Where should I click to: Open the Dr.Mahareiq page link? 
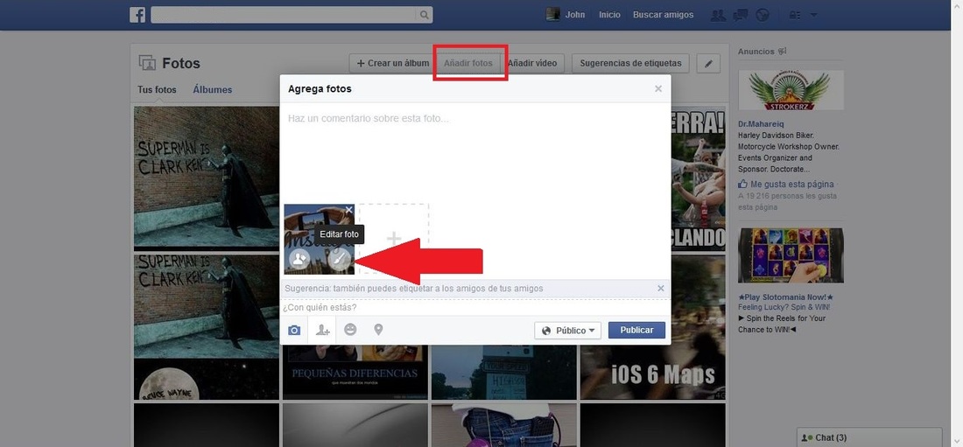pos(761,124)
